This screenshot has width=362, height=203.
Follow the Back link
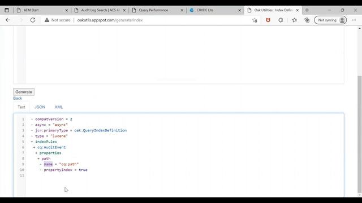tap(18, 98)
